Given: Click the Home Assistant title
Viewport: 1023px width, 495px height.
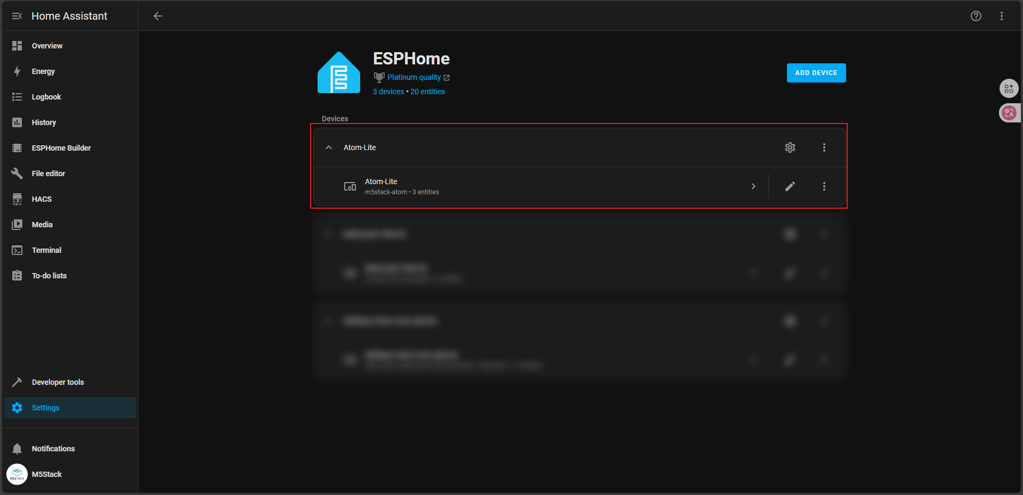Looking at the screenshot, I should tap(69, 16).
